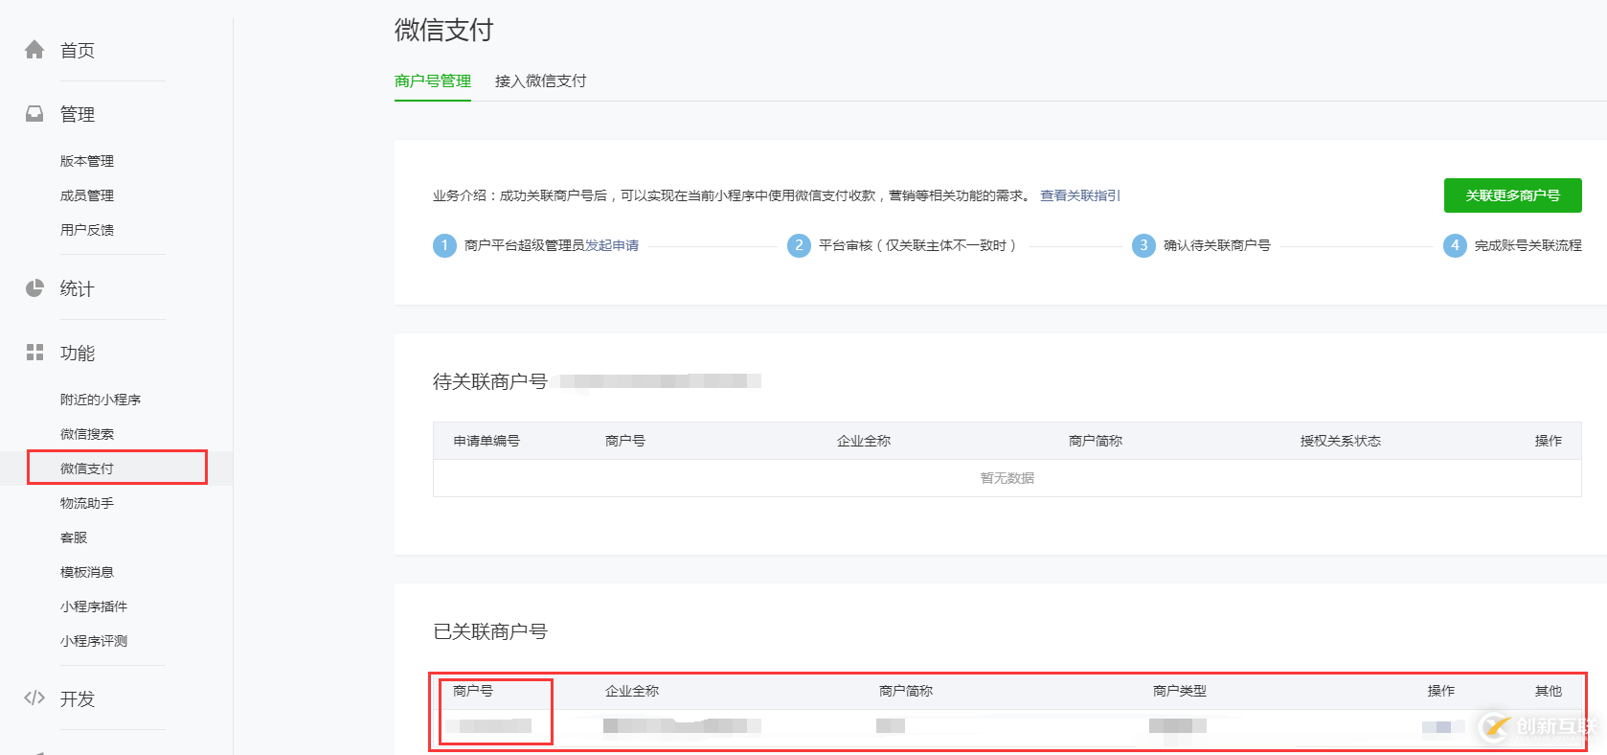1607x755 pixels.
Task: Open the 开发 sidebar section
Action: (78, 699)
